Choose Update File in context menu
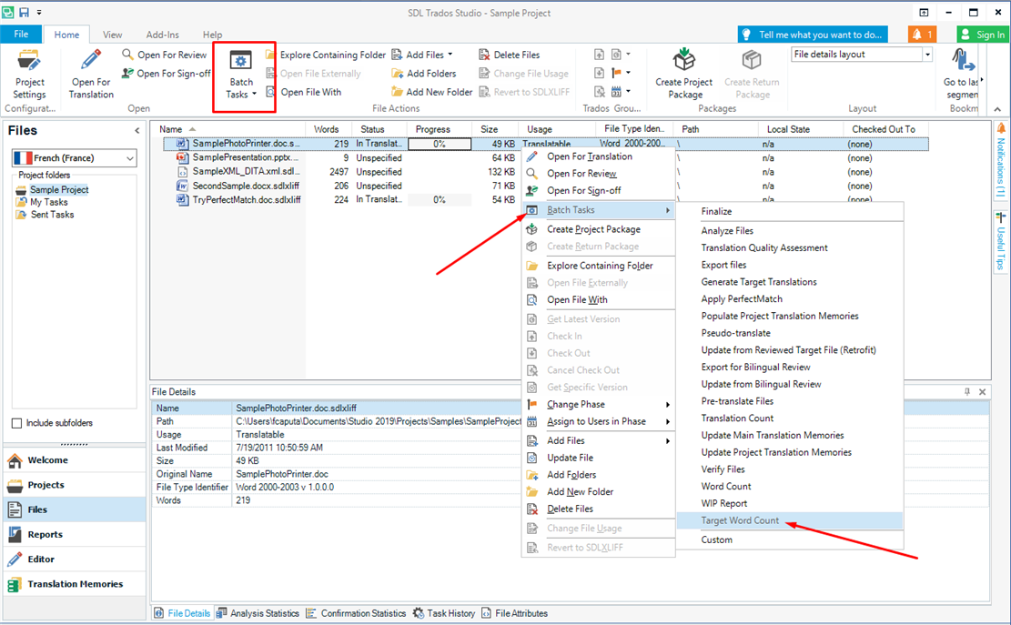This screenshot has width=1011, height=625. tap(599, 458)
